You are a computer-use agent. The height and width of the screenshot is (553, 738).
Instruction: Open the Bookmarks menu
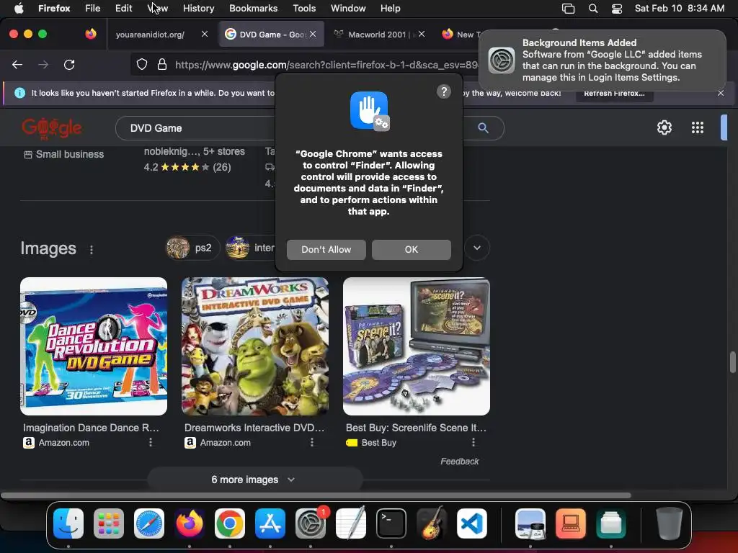[x=253, y=8]
